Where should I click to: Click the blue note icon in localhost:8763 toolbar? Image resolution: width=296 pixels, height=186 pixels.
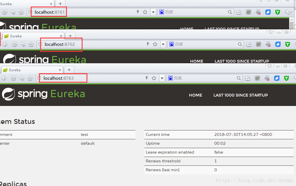click(x=277, y=78)
